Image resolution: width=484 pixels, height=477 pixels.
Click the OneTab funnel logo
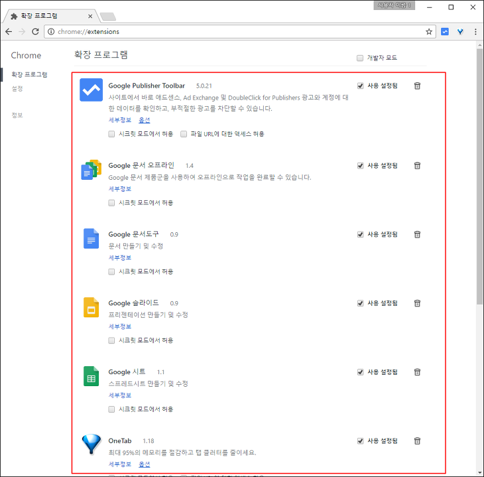tap(91, 444)
